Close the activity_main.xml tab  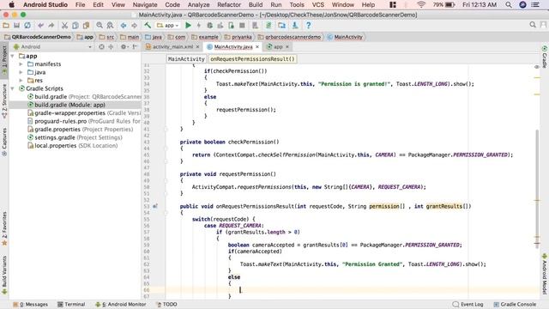(x=197, y=46)
